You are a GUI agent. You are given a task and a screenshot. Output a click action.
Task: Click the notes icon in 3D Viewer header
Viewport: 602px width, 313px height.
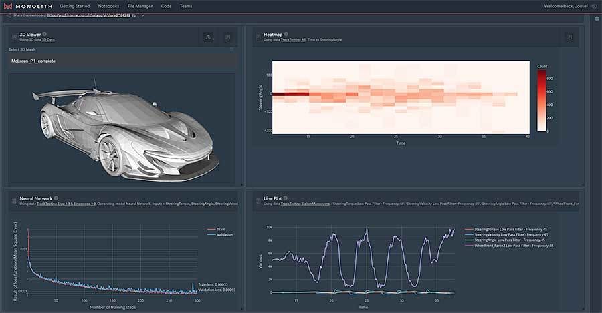coord(227,37)
